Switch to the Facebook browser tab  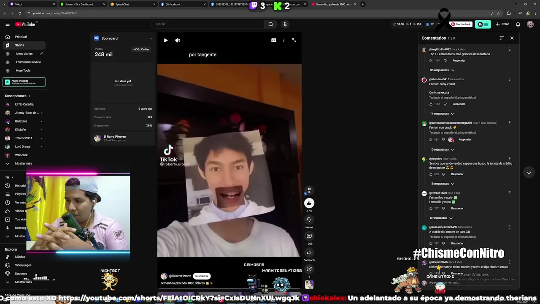tap(182, 4)
